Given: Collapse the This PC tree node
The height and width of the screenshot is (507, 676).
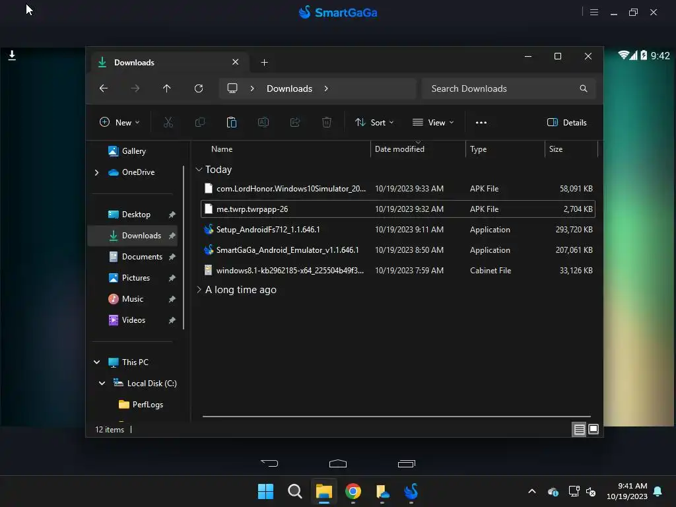Looking at the screenshot, I should 96,362.
